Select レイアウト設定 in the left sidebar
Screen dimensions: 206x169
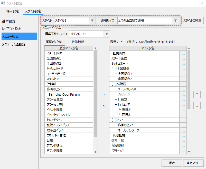pos(12,29)
